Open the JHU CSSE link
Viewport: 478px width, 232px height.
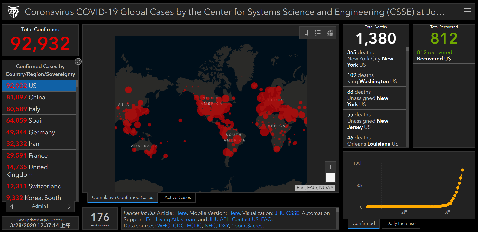pos(287,213)
